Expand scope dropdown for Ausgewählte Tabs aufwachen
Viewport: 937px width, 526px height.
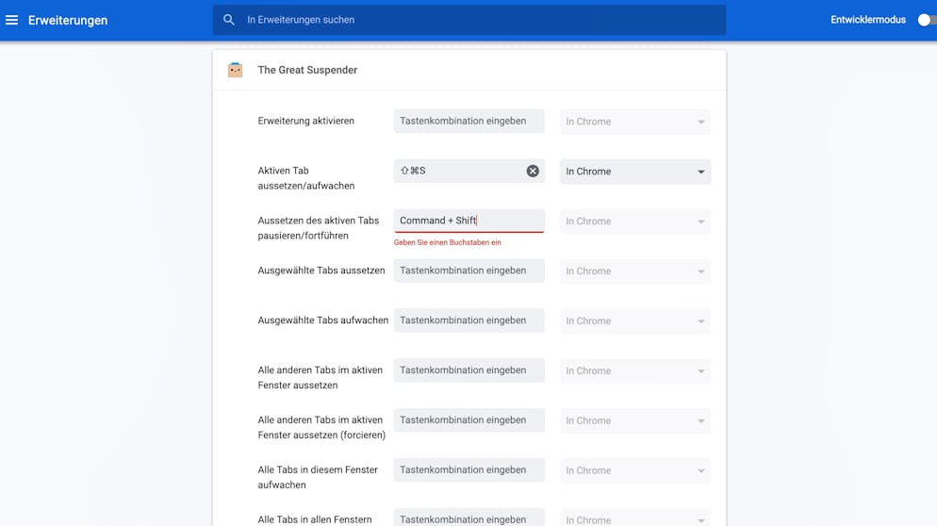click(x=635, y=321)
